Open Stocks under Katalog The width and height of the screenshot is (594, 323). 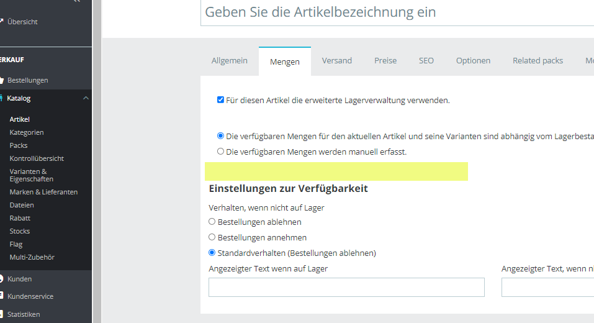(20, 231)
